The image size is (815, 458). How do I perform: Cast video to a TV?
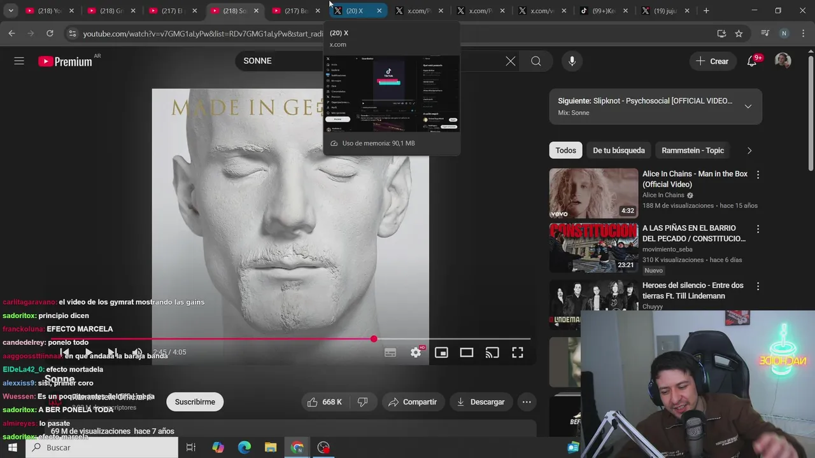pos(492,352)
